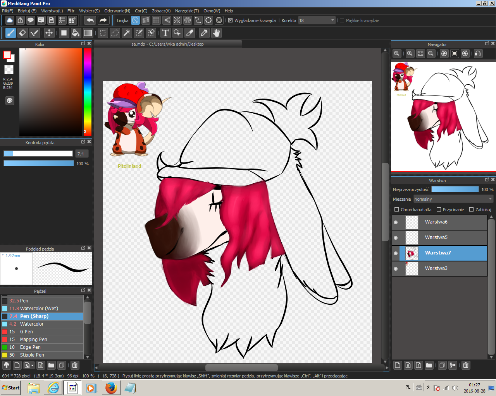
Task: Enable the radial snap guide
Action: coord(177,20)
